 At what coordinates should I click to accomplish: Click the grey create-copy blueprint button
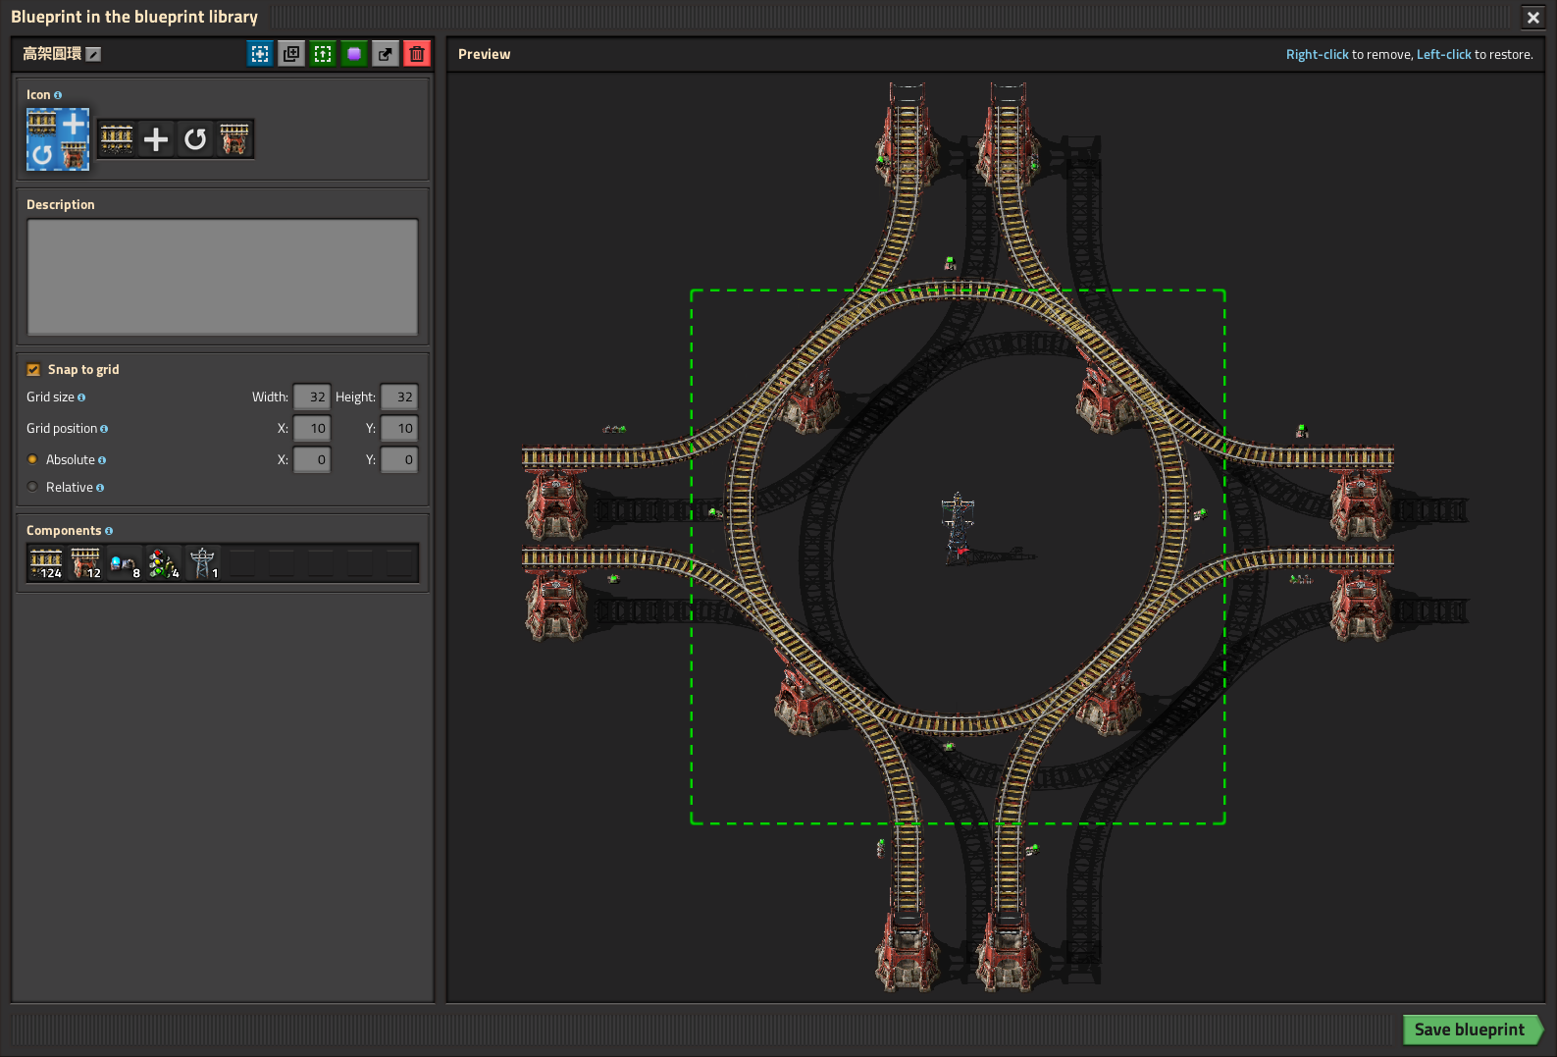point(291,54)
